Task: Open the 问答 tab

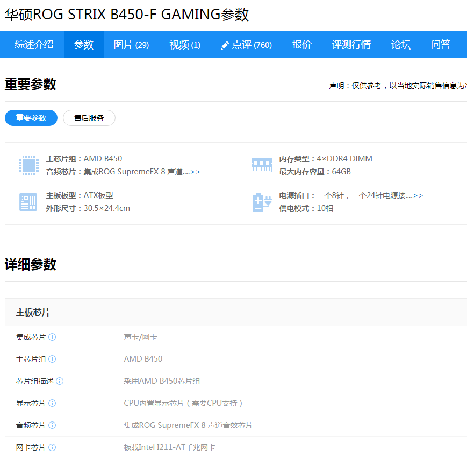Action: coord(441,45)
